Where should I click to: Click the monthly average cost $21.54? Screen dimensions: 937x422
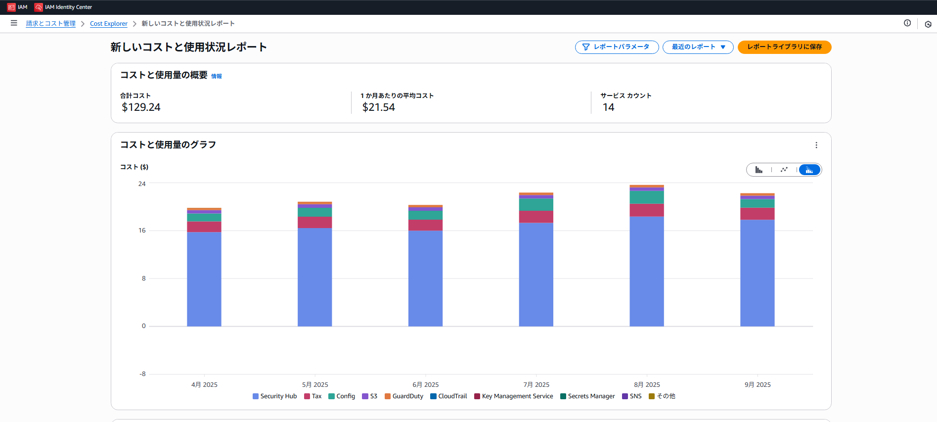379,107
